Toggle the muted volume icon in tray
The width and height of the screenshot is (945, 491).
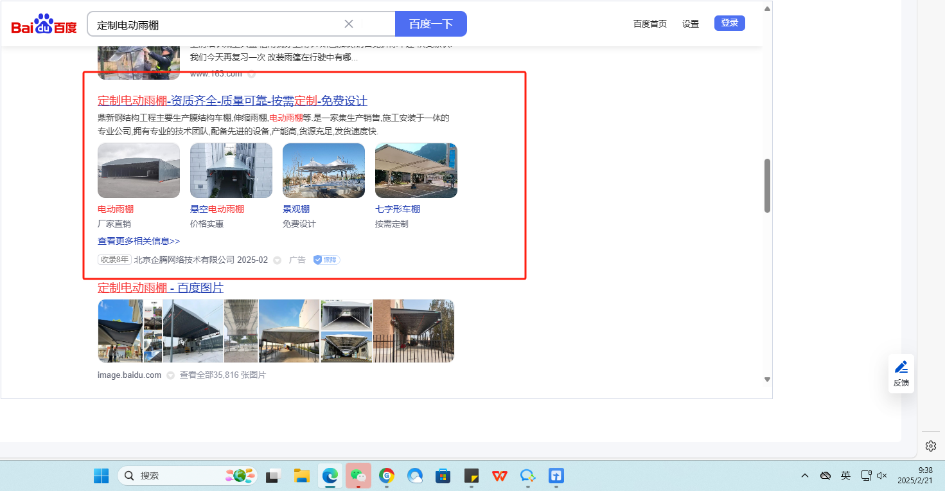tap(882, 476)
